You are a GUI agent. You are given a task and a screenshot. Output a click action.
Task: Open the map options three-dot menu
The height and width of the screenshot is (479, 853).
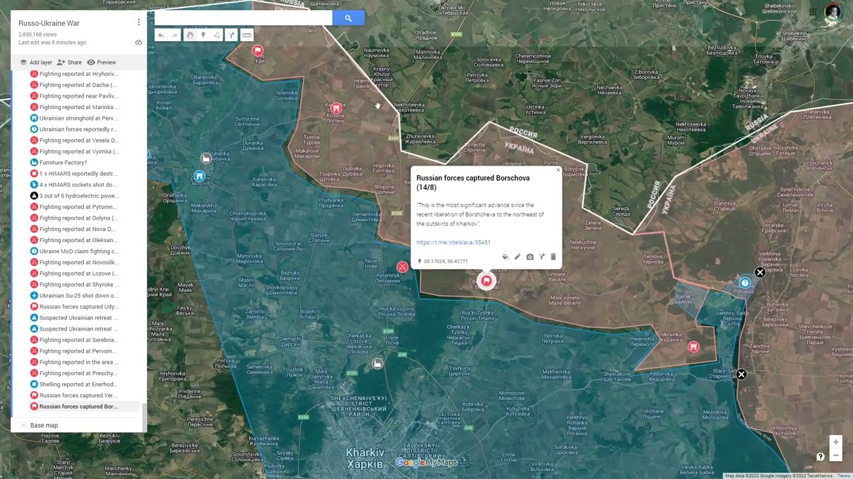[x=139, y=22]
